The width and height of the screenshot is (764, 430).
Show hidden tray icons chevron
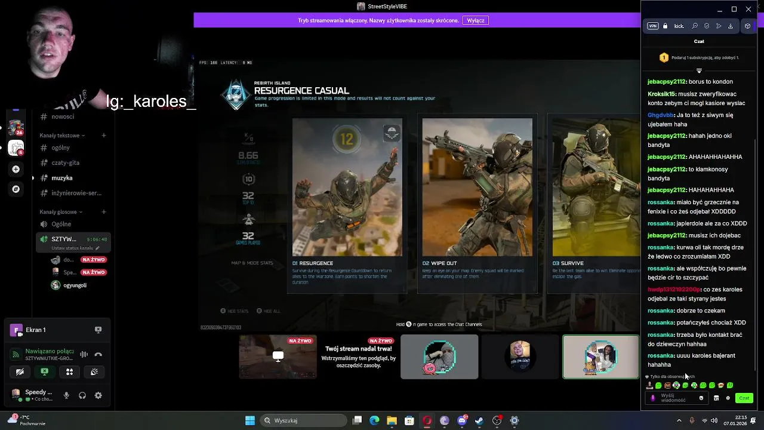coord(679,420)
